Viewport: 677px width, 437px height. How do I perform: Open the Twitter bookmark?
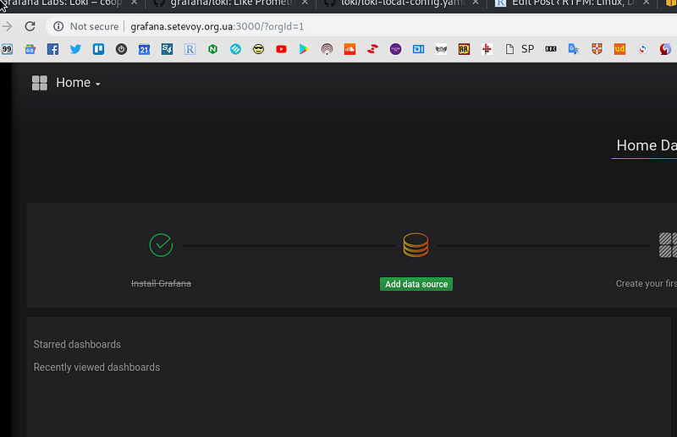(75, 49)
